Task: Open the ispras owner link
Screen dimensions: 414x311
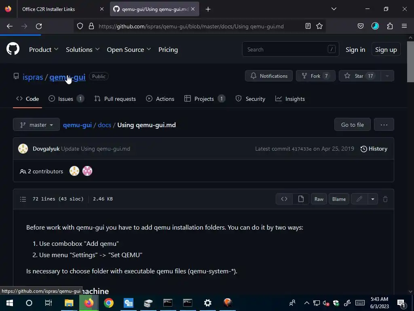Action: point(33,77)
